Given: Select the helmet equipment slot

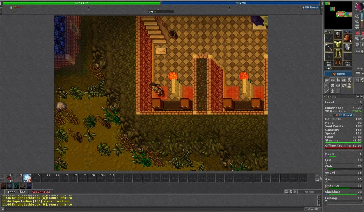Looking at the screenshot, I should point(338,34).
